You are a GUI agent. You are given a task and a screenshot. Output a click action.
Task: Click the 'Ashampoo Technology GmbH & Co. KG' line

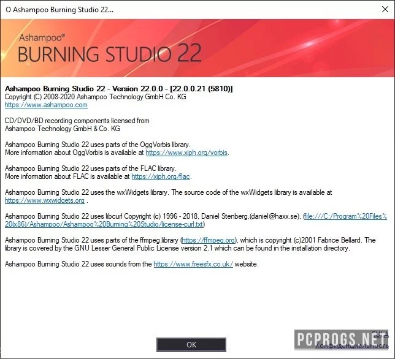pyautogui.click(x=63, y=129)
